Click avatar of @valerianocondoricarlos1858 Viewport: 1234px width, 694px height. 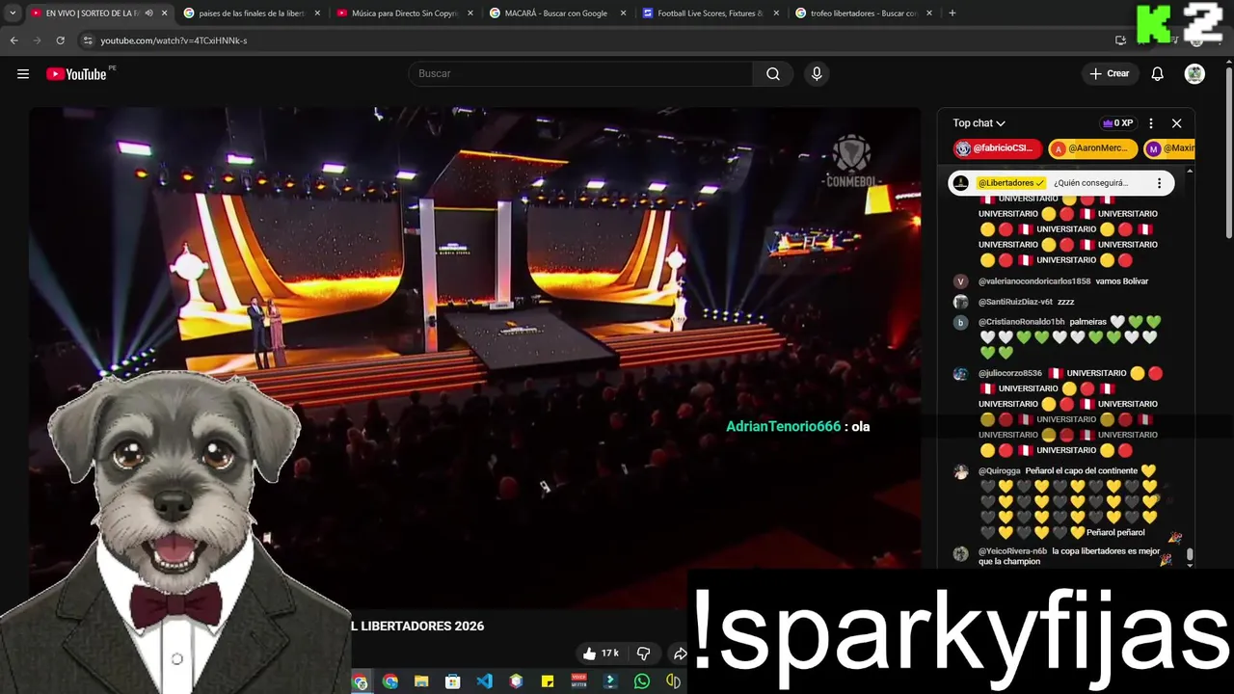[x=960, y=281]
